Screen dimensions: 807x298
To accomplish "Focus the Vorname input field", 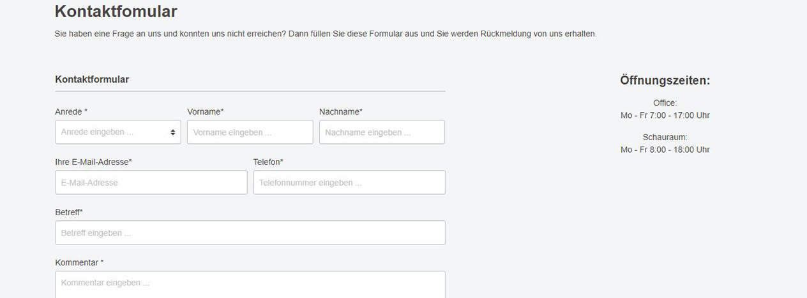I will tap(250, 132).
